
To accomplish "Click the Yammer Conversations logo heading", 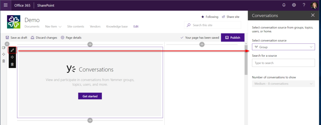I will [x=90, y=69].
